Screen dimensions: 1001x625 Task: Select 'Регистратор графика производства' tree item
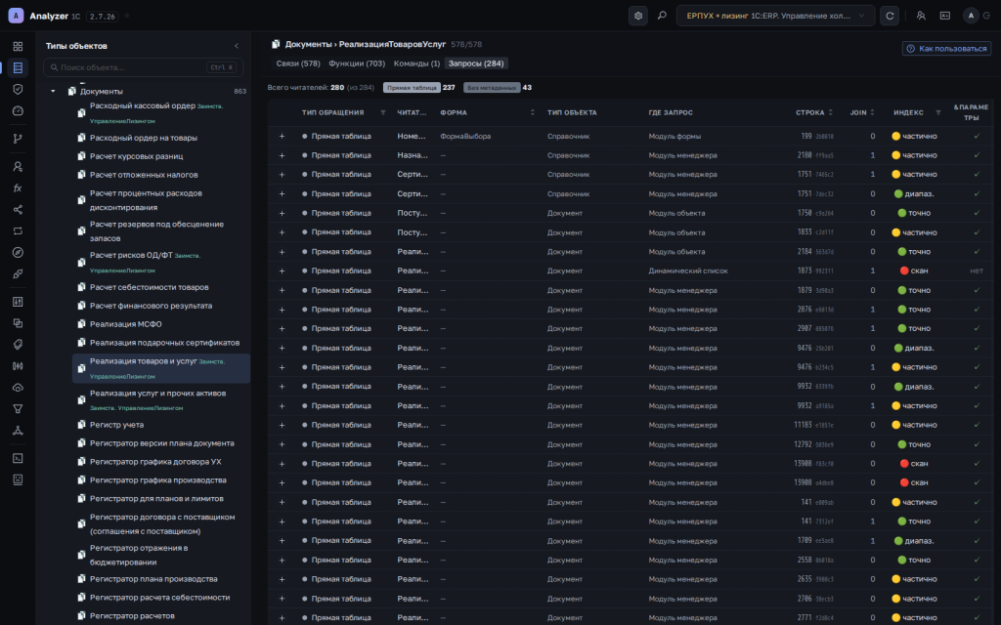pyautogui.click(x=157, y=480)
